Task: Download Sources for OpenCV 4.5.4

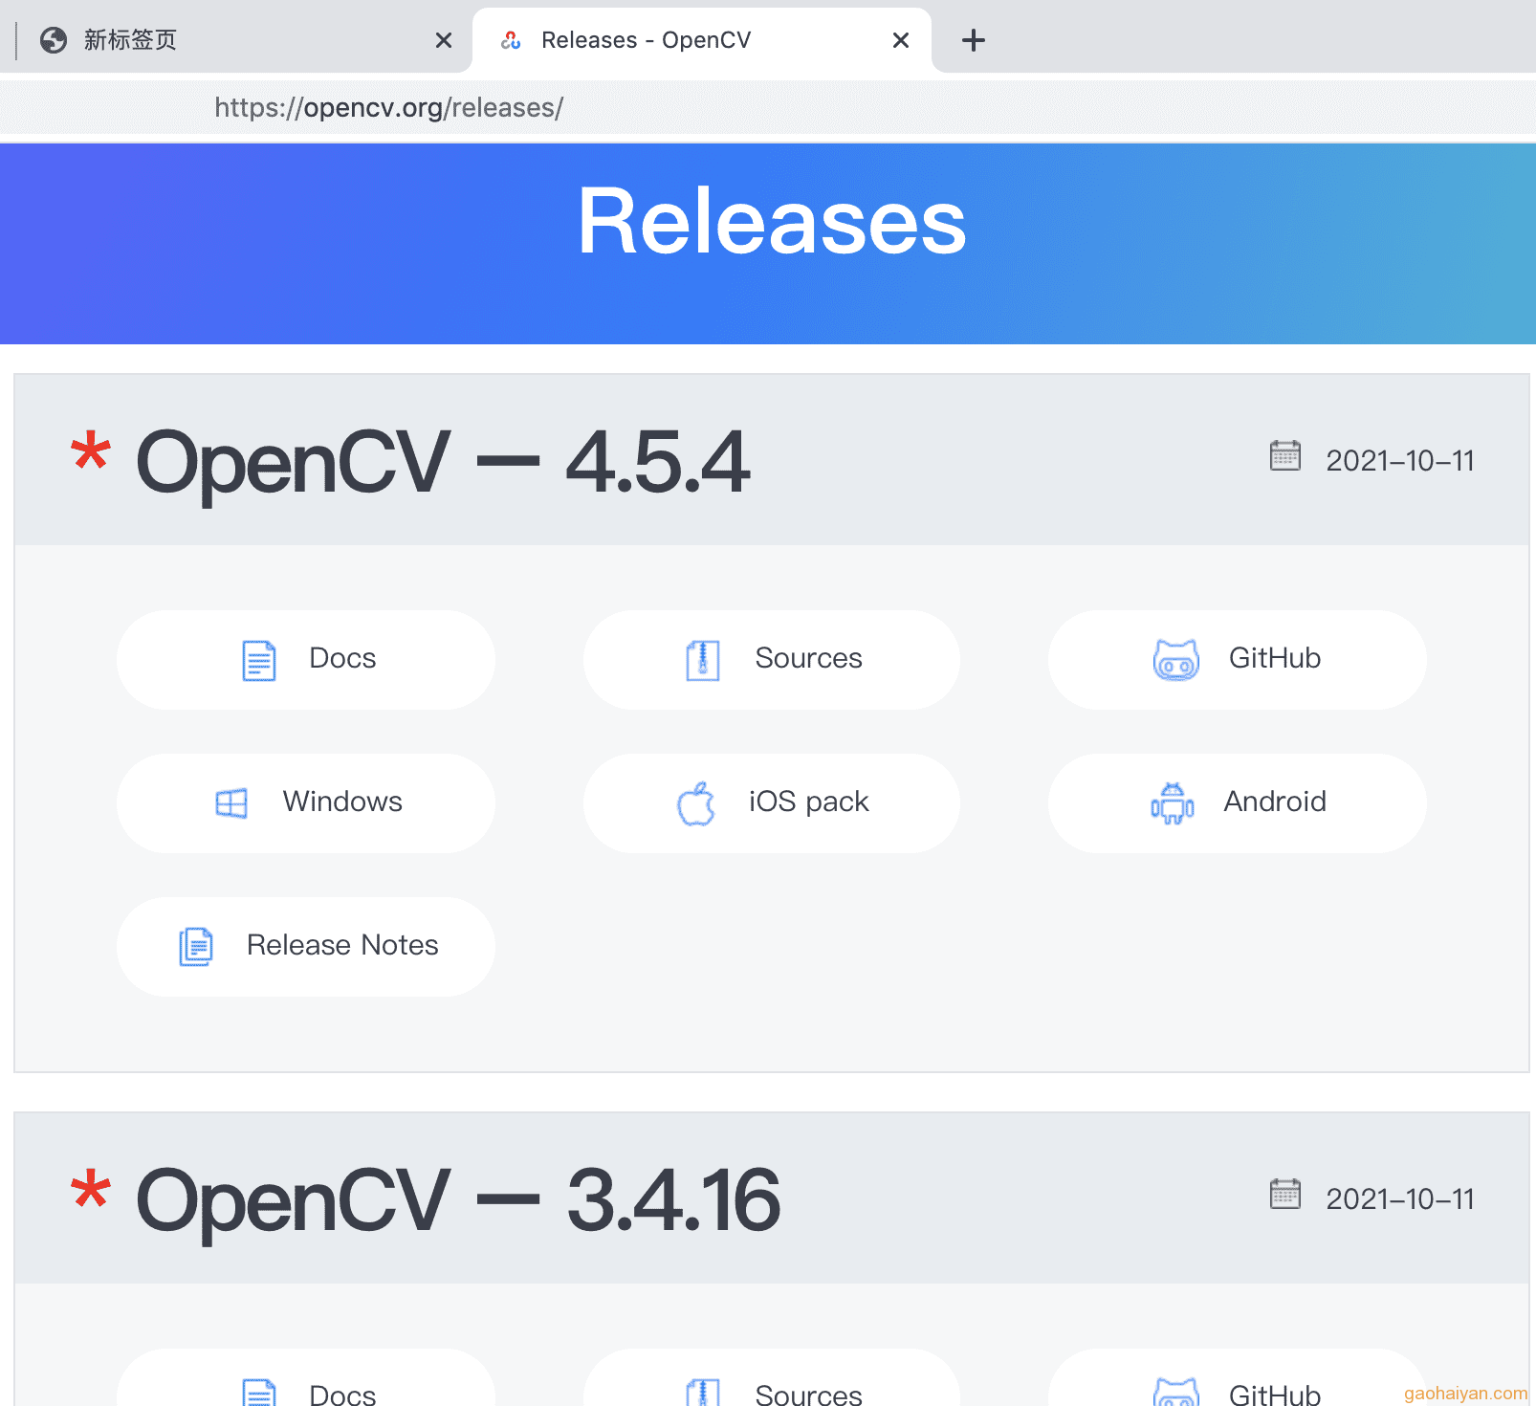Action: tap(772, 660)
